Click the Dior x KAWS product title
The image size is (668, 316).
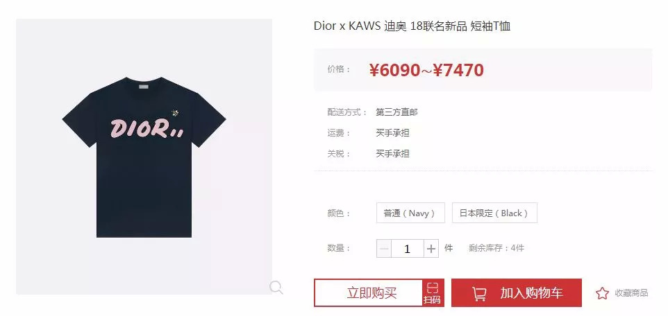[412, 26]
